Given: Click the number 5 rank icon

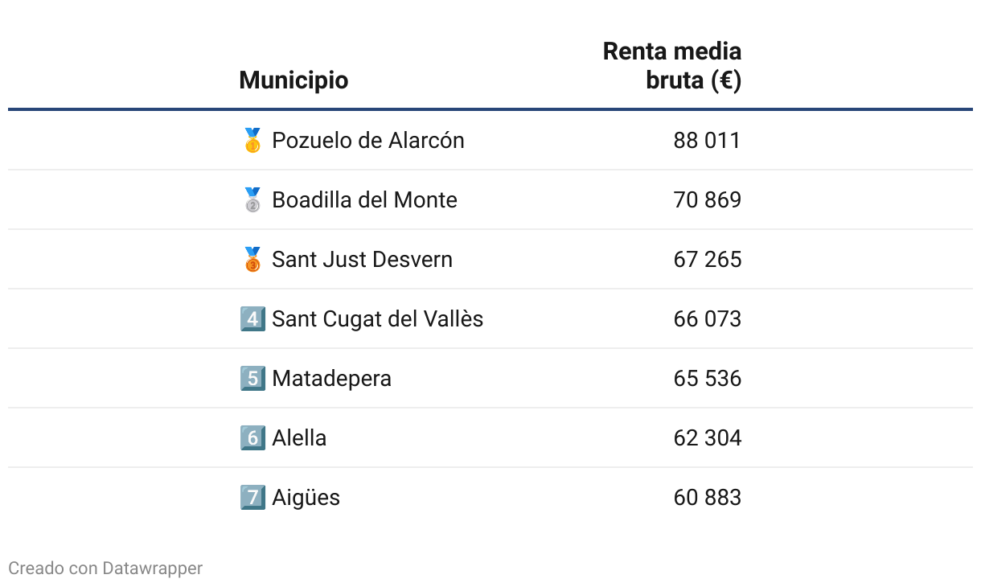Looking at the screenshot, I should pos(252,379).
